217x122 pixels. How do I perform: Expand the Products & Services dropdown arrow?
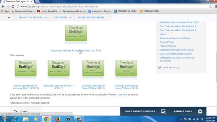click(x=46, y=18)
